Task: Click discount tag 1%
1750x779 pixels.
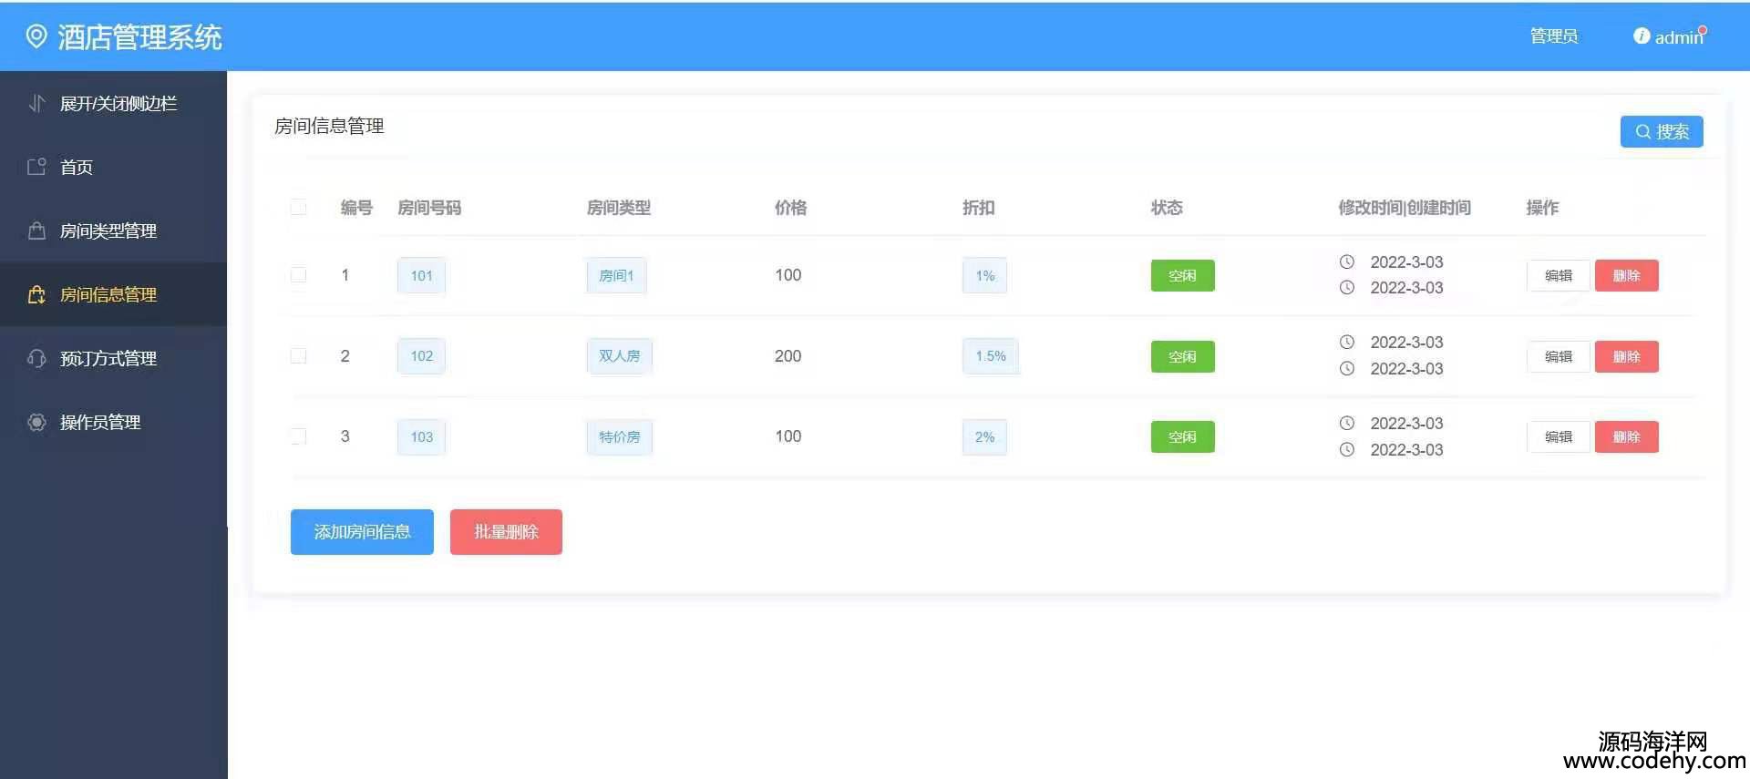Action: click(x=984, y=275)
